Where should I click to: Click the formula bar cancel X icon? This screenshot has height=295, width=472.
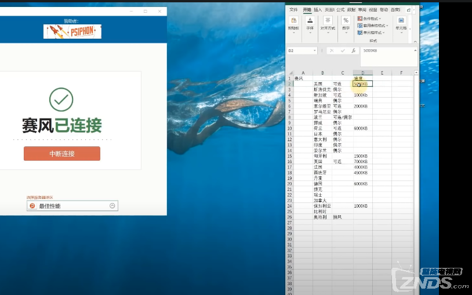click(x=332, y=50)
